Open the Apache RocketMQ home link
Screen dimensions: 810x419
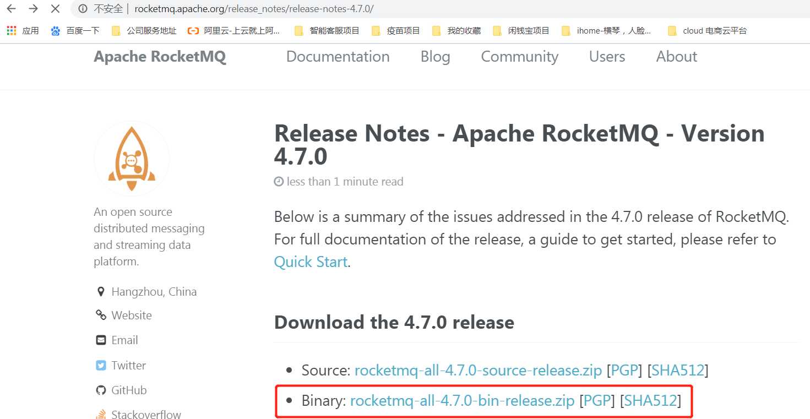160,57
